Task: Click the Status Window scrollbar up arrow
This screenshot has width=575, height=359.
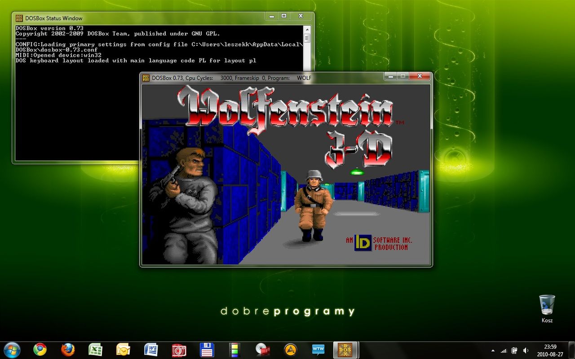Action: [307, 29]
